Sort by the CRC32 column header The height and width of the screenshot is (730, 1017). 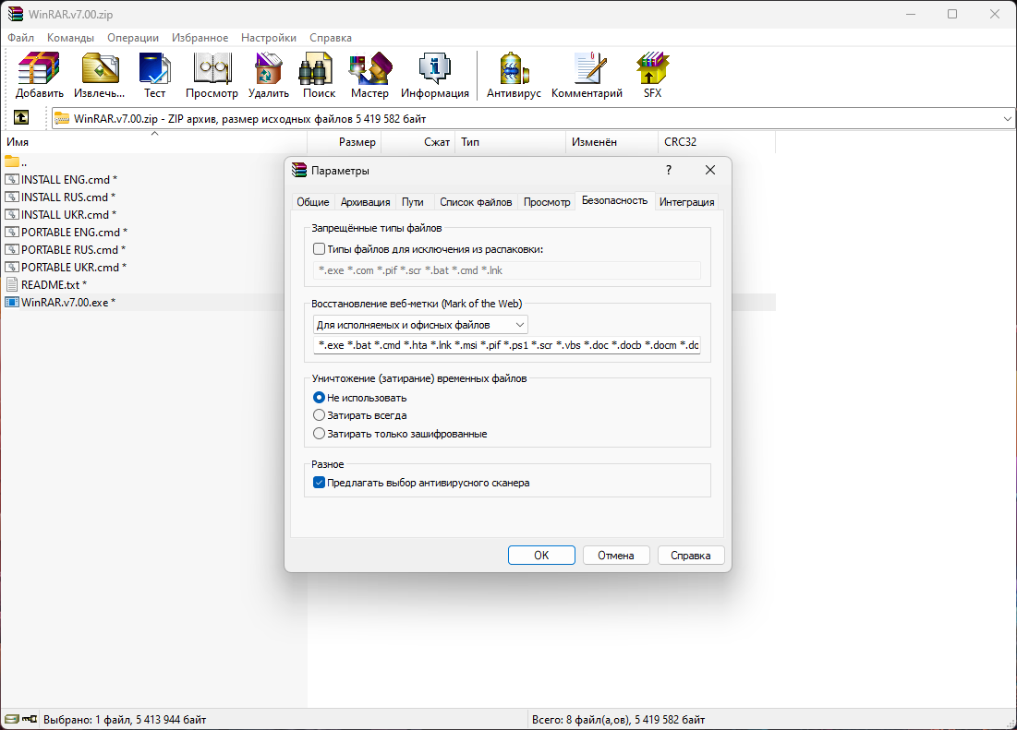click(x=716, y=142)
